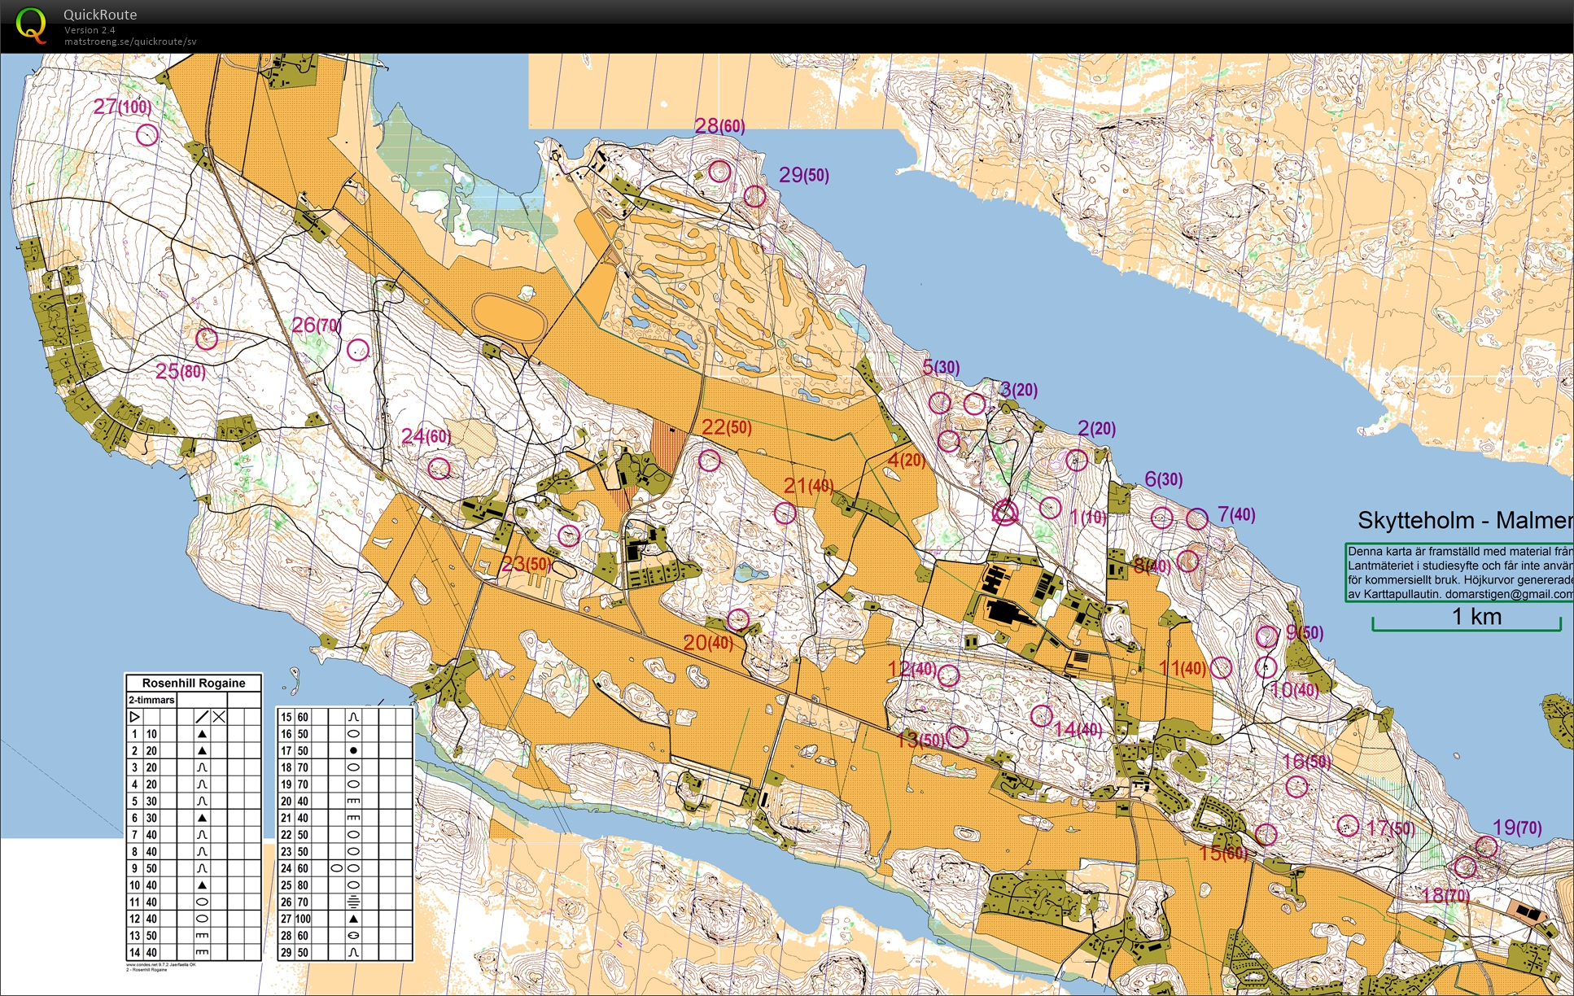The image size is (1574, 996).
Task: Select control circle 1 (10)
Action: point(1051,508)
